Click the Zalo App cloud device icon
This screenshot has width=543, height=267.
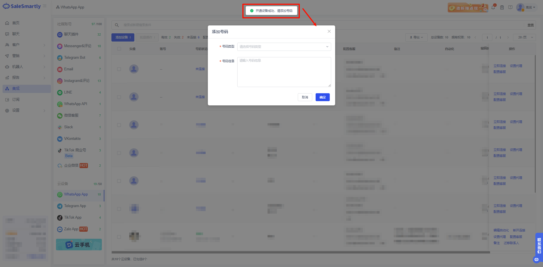coord(60,229)
